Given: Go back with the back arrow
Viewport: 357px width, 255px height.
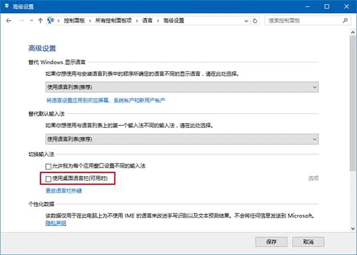Looking at the screenshot, I should tap(9, 21).
